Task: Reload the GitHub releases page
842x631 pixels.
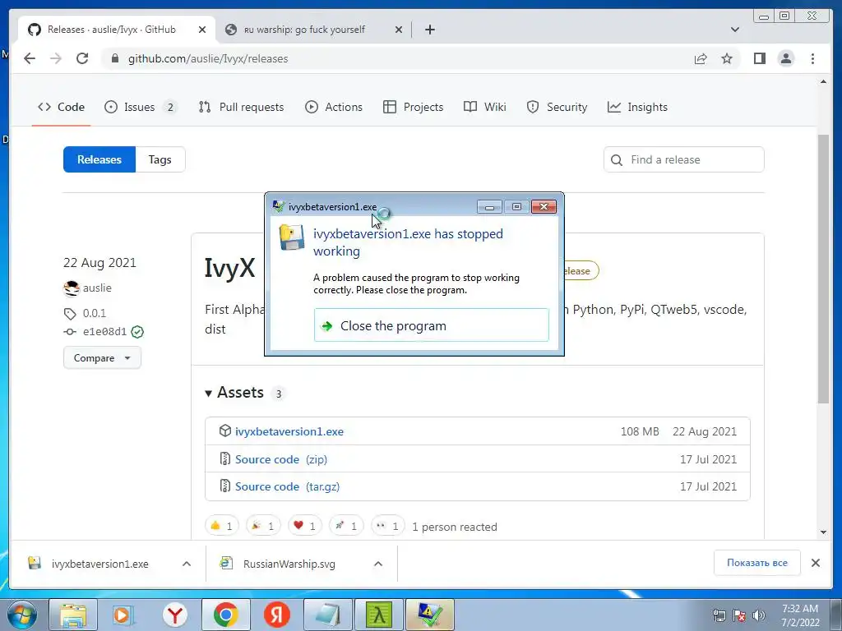Action: coord(82,58)
